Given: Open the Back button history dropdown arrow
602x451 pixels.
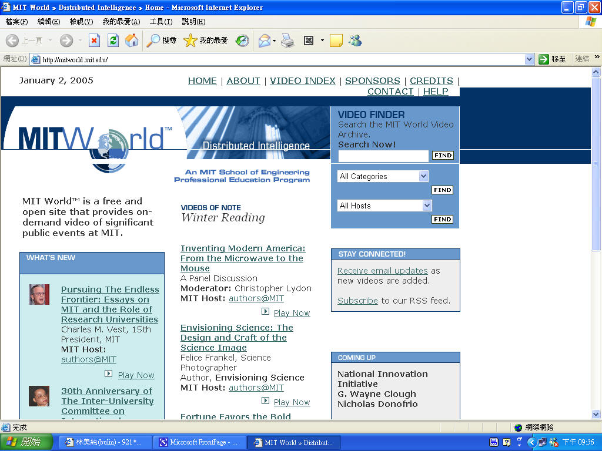Looking at the screenshot, I should pos(50,41).
